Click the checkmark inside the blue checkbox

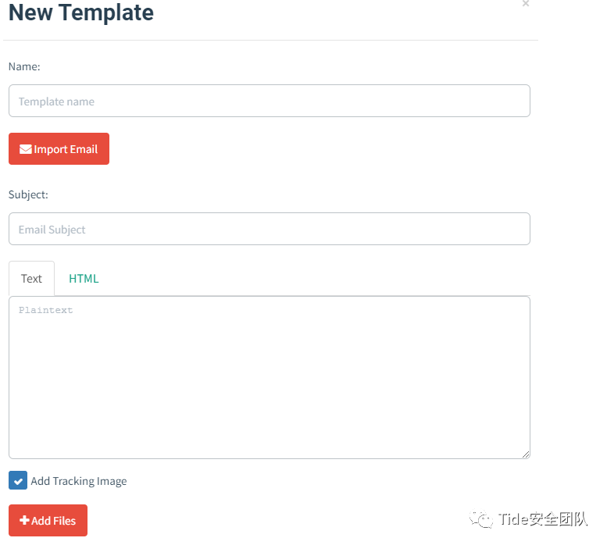[18, 481]
